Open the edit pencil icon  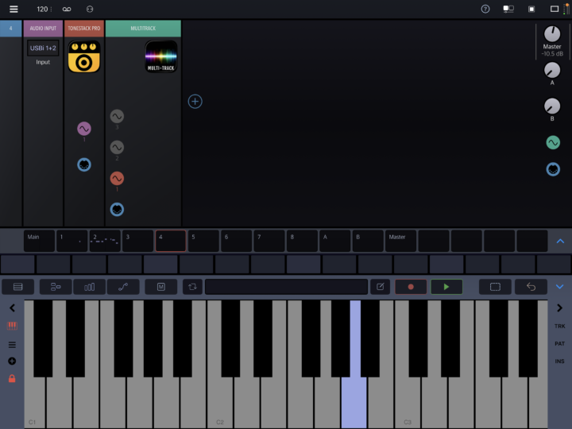(380, 287)
